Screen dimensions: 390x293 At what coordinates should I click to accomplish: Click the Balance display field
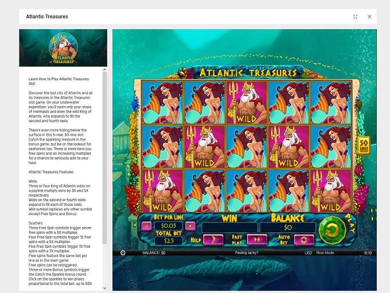pyautogui.click(x=287, y=227)
